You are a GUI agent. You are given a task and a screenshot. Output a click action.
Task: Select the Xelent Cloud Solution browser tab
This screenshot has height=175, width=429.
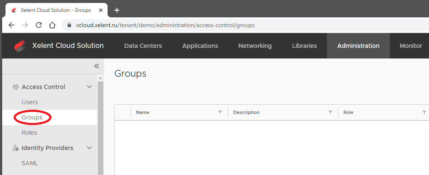point(56,10)
